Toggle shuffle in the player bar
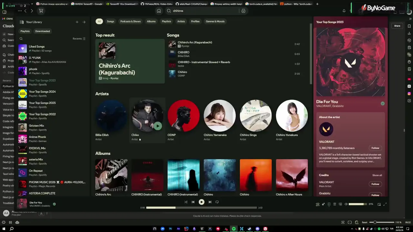The image size is (413, 232). [x=186, y=202]
